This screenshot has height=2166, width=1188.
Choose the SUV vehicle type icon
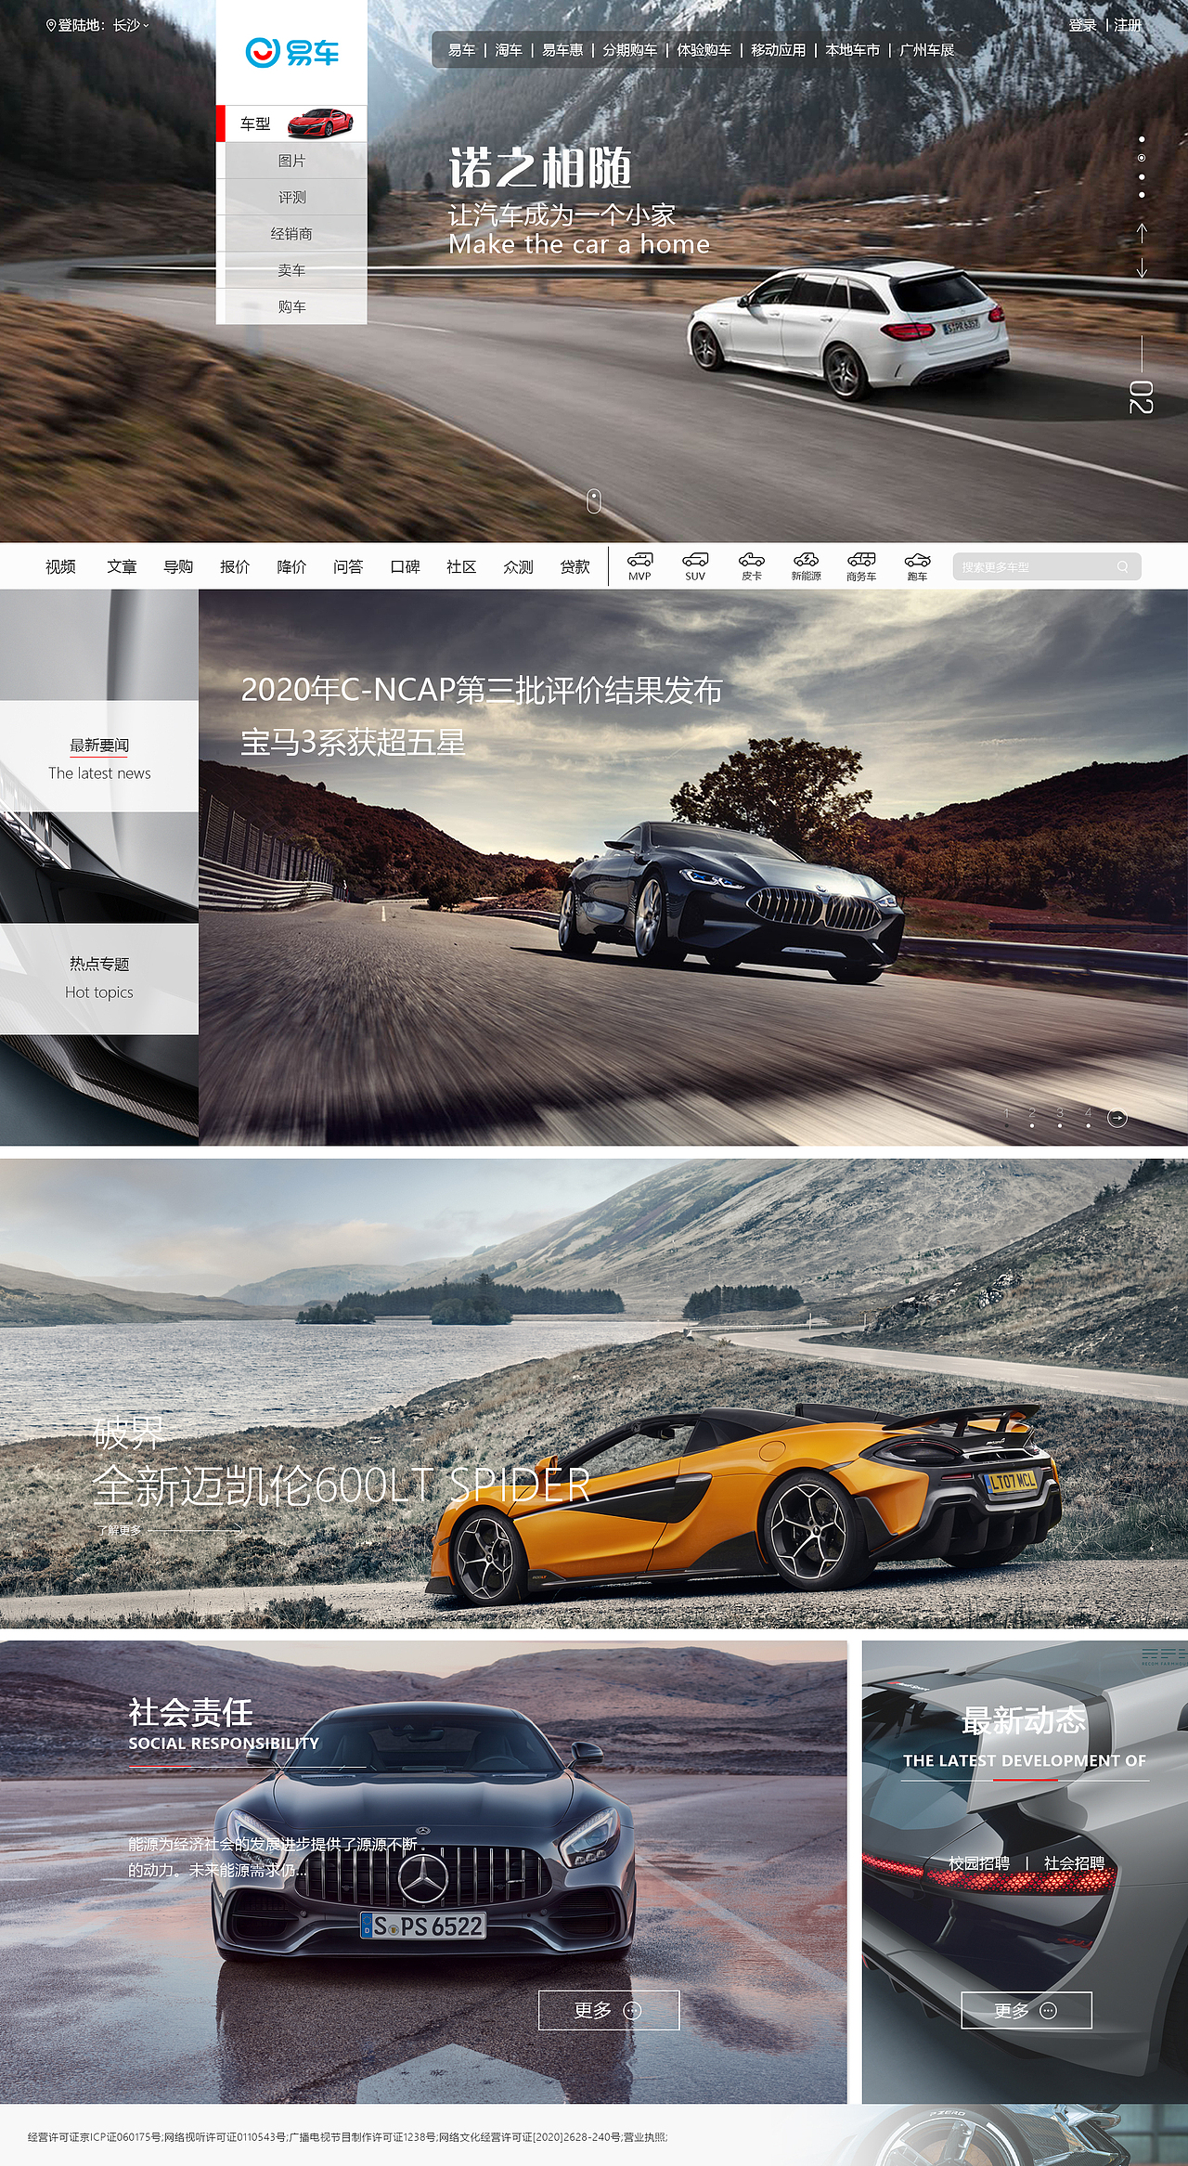click(695, 565)
